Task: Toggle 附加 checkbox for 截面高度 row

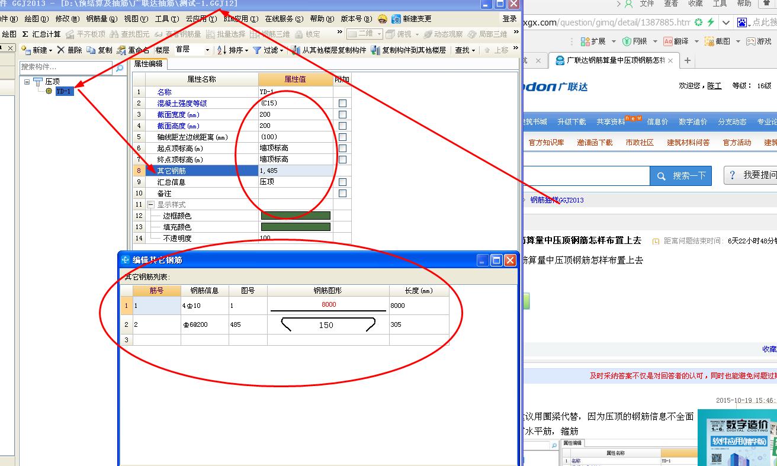Action: tap(342, 126)
